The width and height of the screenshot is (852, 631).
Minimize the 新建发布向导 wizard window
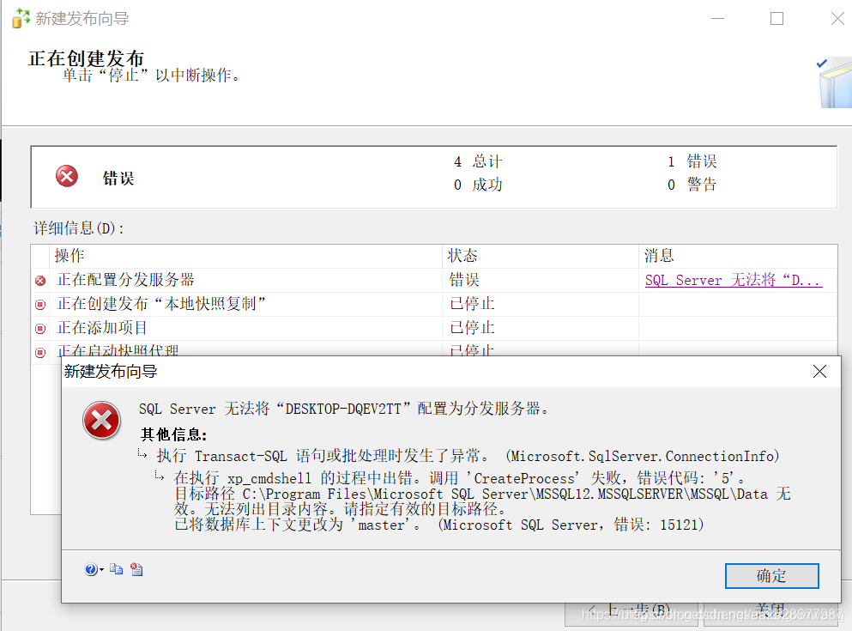click(718, 19)
